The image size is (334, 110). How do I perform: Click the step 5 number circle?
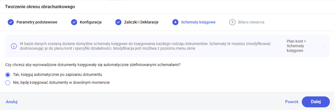(x=232, y=22)
